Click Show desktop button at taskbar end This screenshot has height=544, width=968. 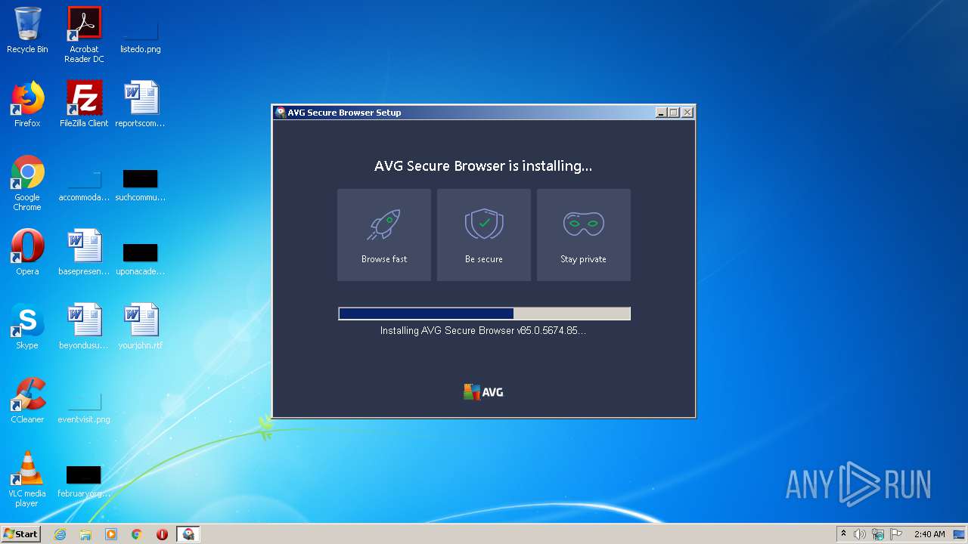[959, 534]
